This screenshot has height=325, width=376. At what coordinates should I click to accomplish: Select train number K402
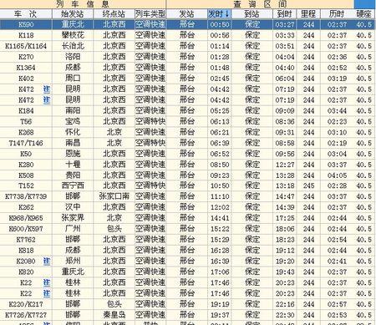pyautogui.click(x=26, y=79)
